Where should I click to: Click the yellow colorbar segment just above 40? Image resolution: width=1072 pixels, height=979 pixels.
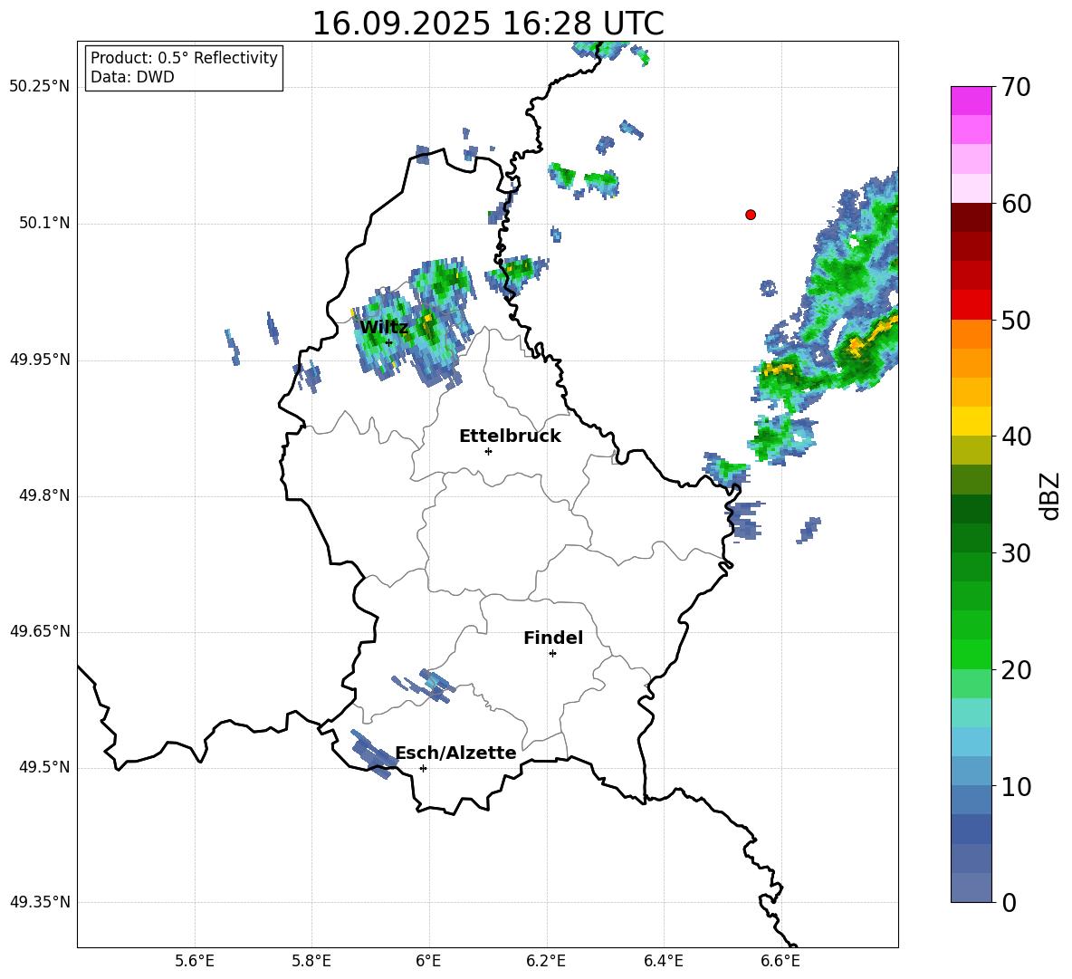tap(971, 421)
